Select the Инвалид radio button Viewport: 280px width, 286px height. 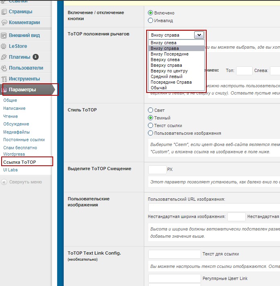point(150,21)
